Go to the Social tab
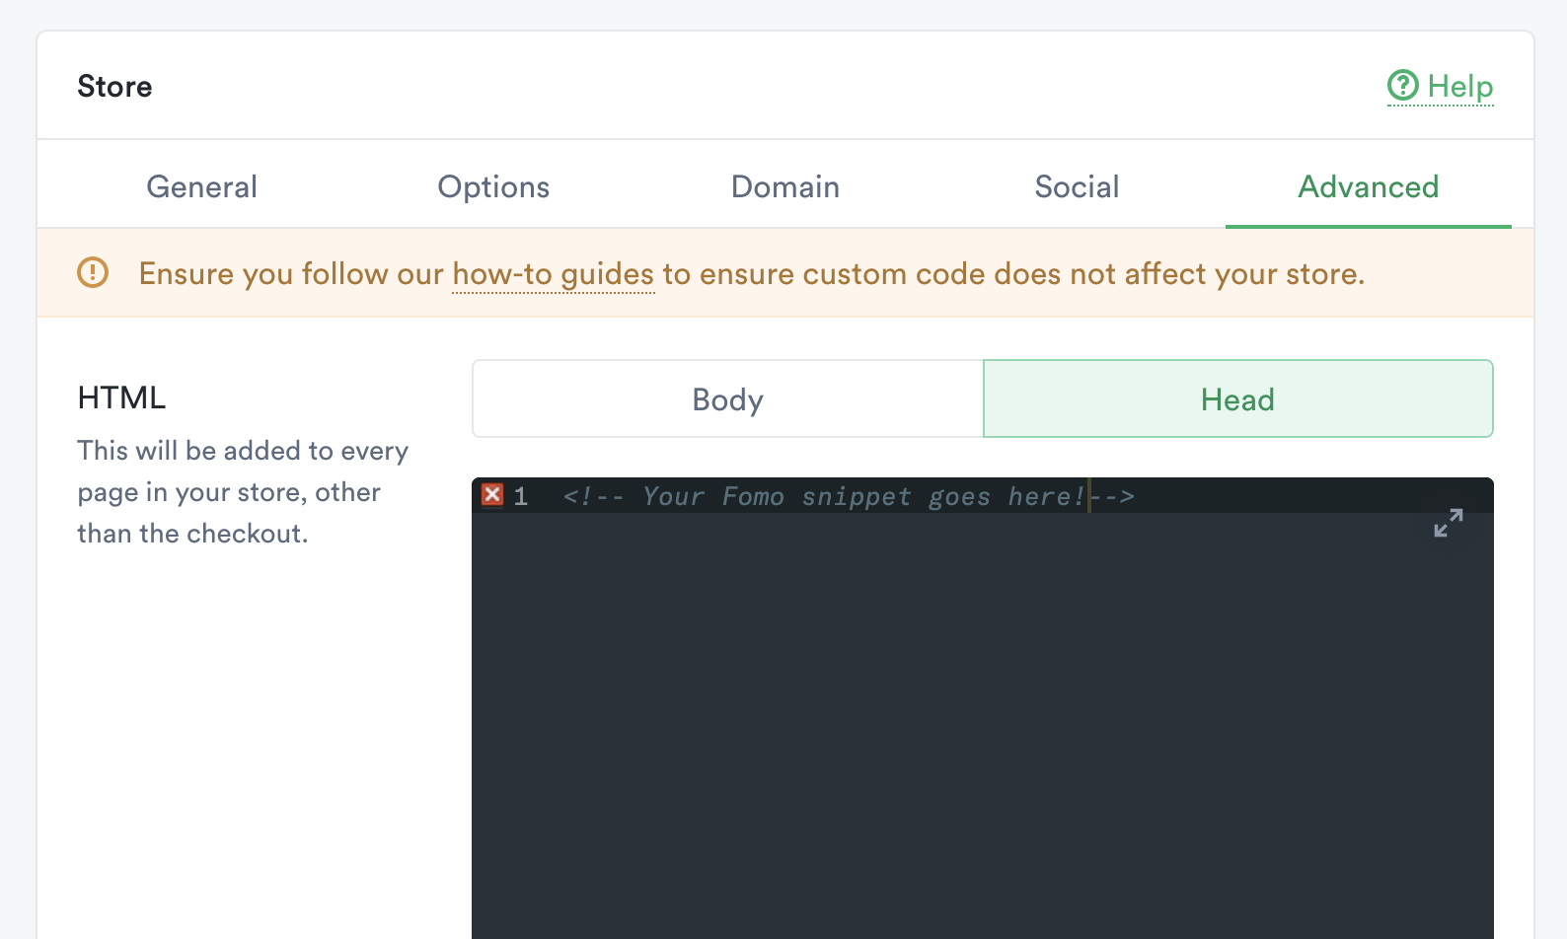Image resolution: width=1567 pixels, height=939 pixels. (1077, 186)
